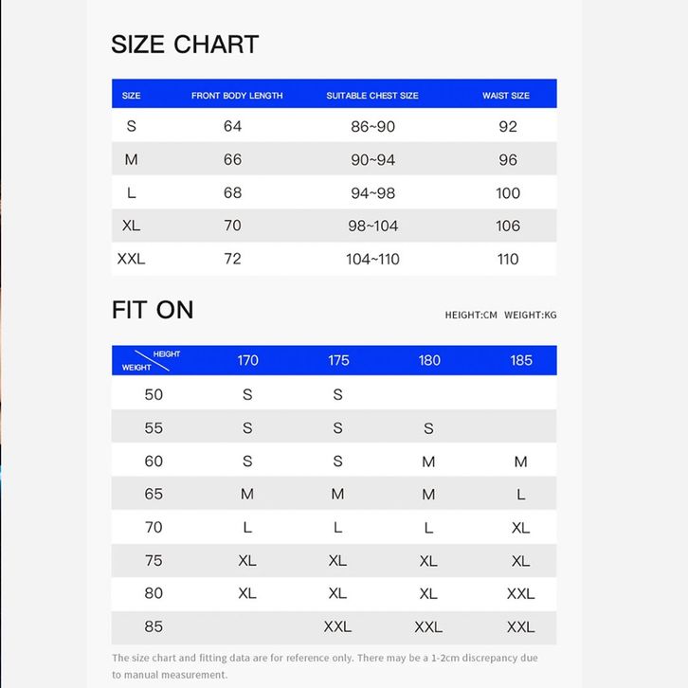Click the 86~90 chest size cell
688x688 pixels.
(372, 127)
